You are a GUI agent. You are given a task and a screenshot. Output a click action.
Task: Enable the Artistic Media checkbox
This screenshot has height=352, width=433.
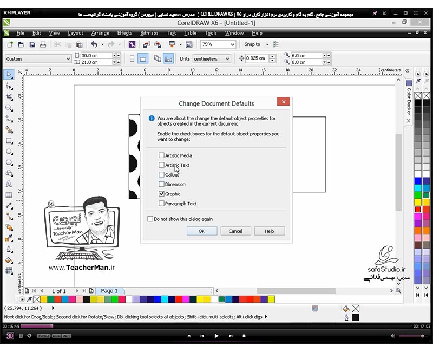click(161, 155)
